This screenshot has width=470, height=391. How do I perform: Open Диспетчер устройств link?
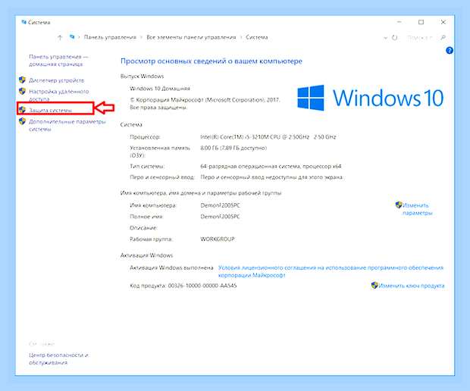pyautogui.click(x=56, y=80)
